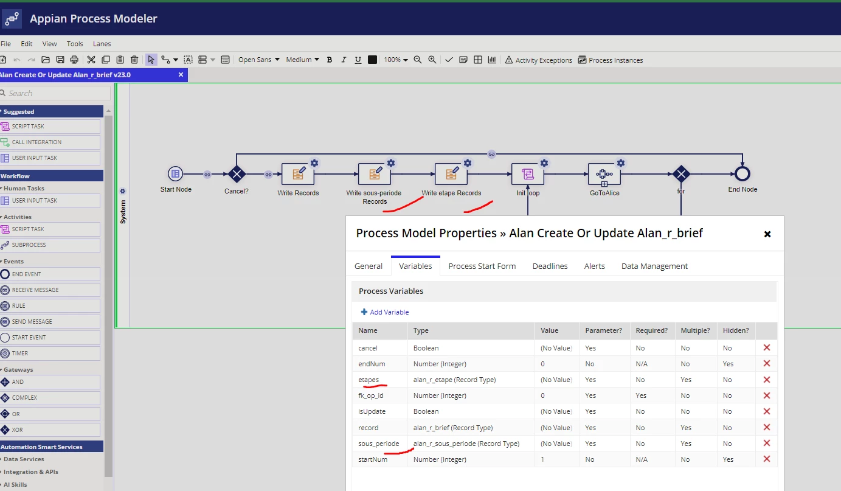Image resolution: width=841 pixels, height=491 pixels.
Task: Switch to the Process Start Form tab
Action: [482, 266]
